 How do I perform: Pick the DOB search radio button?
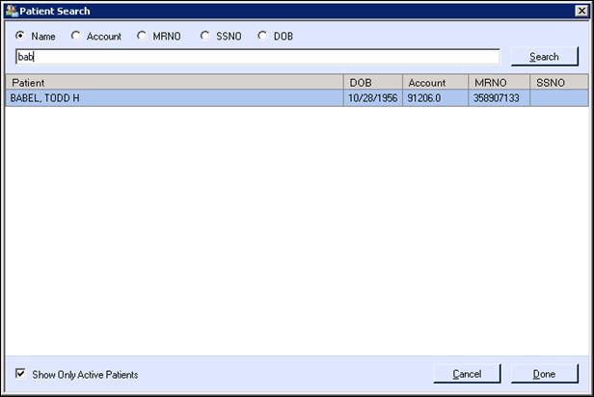coord(262,36)
